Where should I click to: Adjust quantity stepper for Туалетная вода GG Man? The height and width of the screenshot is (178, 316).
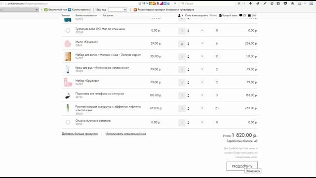point(188,31)
